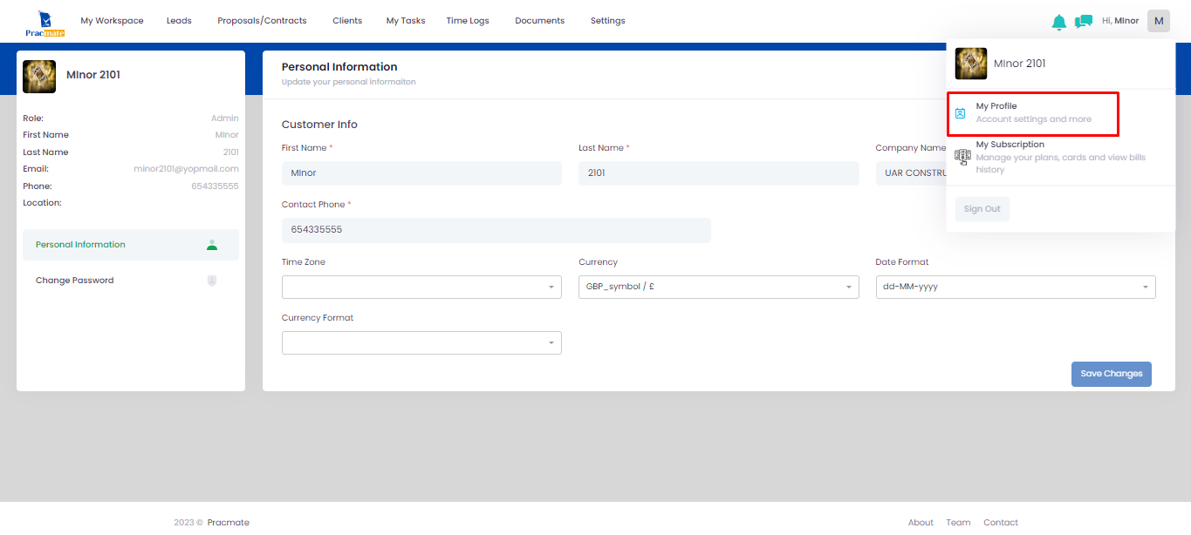
Task: Open the chat messages icon
Action: click(x=1083, y=22)
